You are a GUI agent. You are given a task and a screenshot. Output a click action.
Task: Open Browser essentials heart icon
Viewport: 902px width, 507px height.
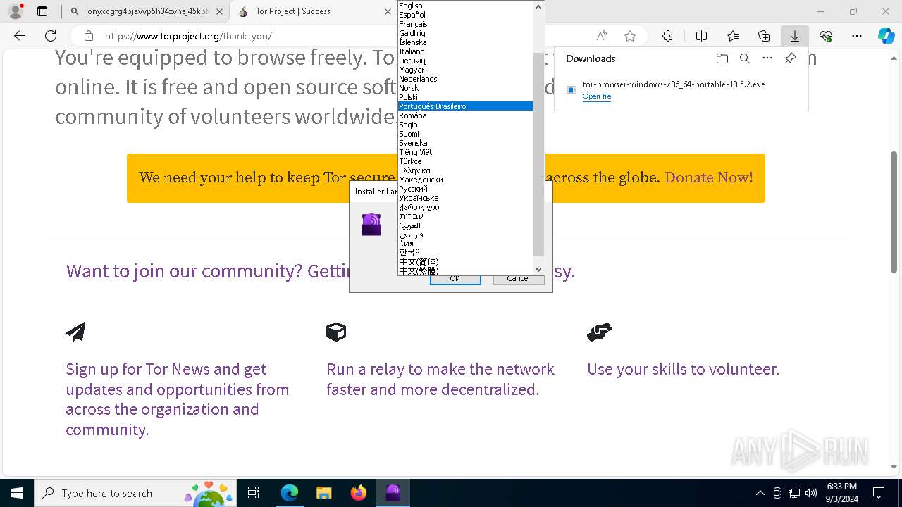[x=826, y=36]
